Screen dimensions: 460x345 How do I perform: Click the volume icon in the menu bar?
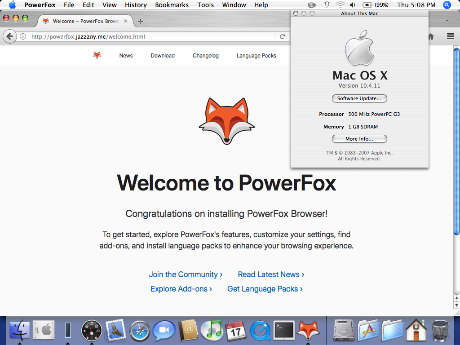coord(352,5)
